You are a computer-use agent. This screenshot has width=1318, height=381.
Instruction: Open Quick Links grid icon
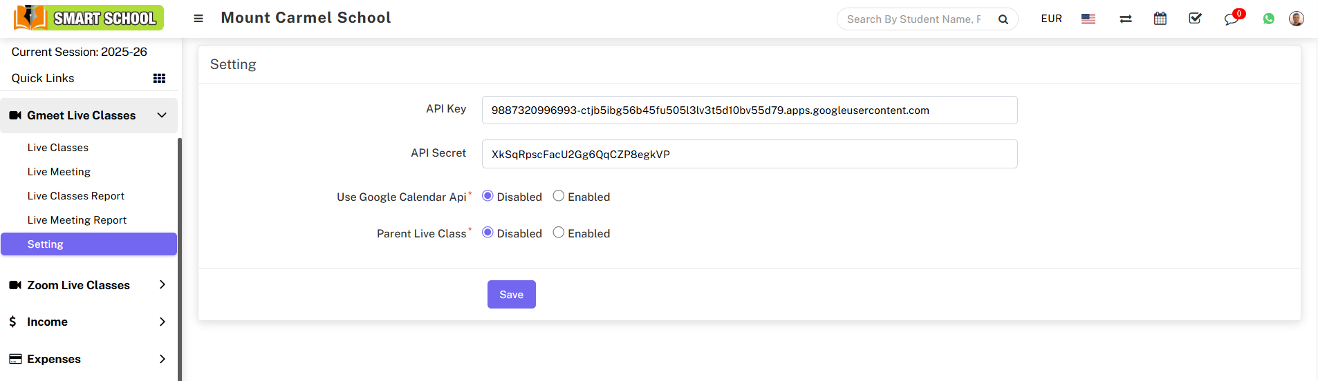(x=159, y=79)
